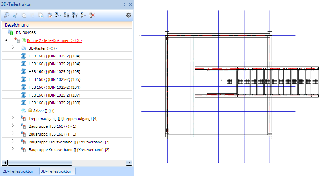Expand the 3D-Raster node
This screenshot has height=176, width=319.
click(x=13, y=48)
